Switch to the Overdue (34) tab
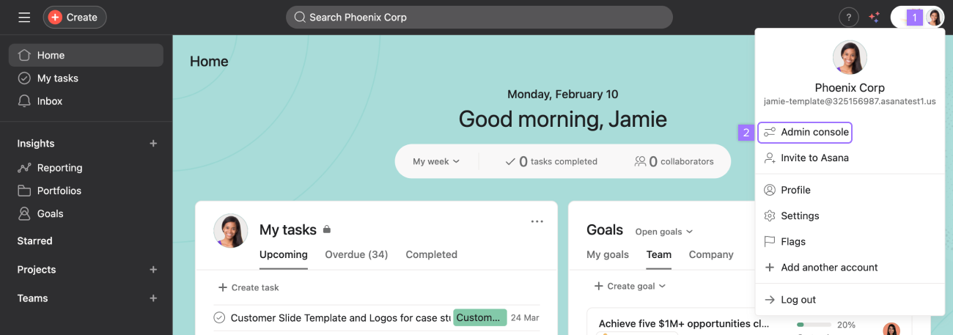Image resolution: width=953 pixels, height=335 pixels. [x=356, y=254]
